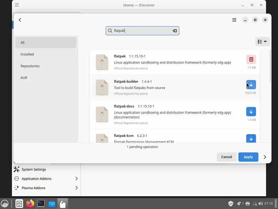The height and width of the screenshot is (209, 278).
Task: Switch to Discover in the taskbar
Action: [52, 204]
